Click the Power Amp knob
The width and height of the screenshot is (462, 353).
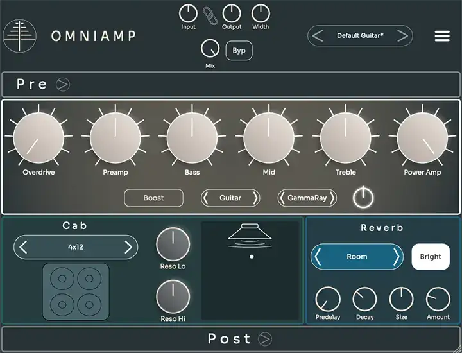[422, 137]
